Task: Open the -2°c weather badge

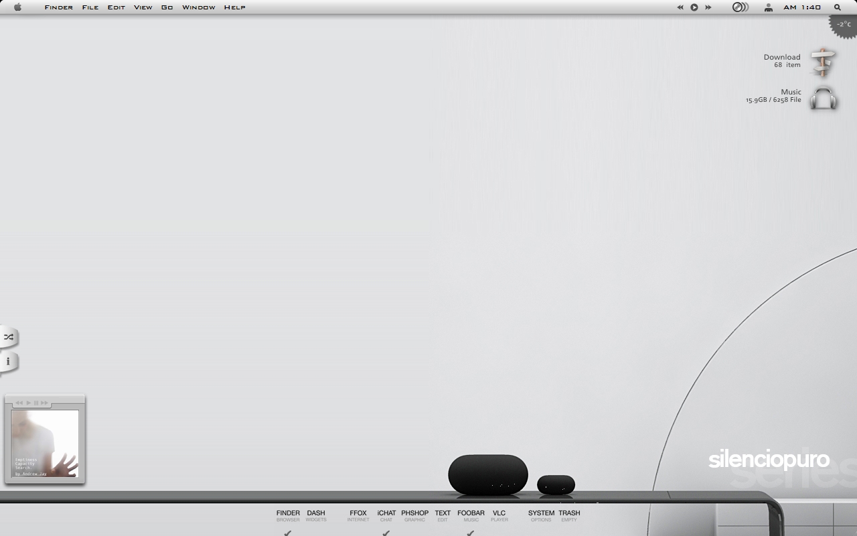Action: [x=844, y=24]
